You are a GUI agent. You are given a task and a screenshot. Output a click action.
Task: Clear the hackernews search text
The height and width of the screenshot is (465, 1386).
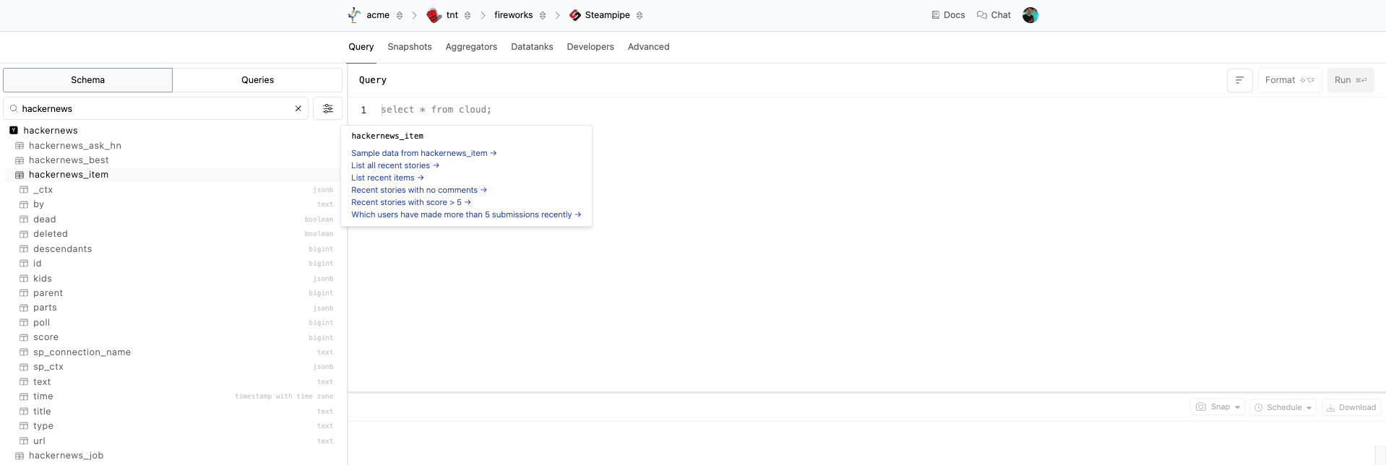298,108
